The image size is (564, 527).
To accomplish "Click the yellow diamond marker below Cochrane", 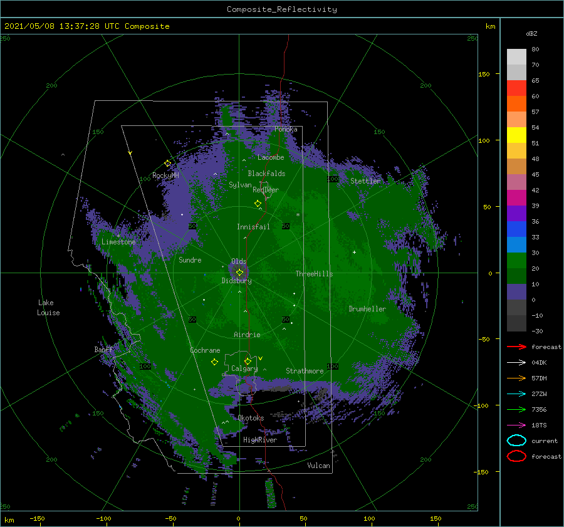I will pyautogui.click(x=214, y=362).
